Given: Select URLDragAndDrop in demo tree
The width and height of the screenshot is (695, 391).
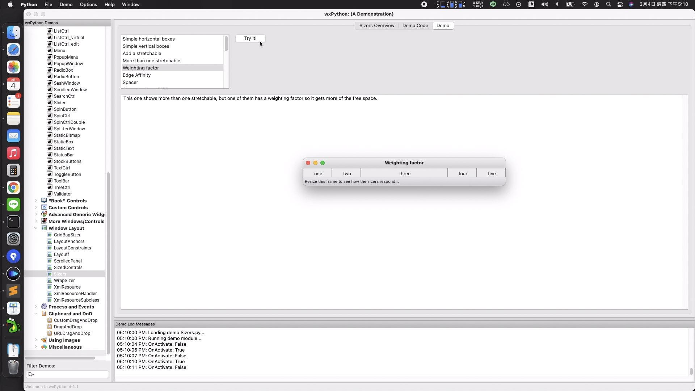Looking at the screenshot, I should (72, 333).
